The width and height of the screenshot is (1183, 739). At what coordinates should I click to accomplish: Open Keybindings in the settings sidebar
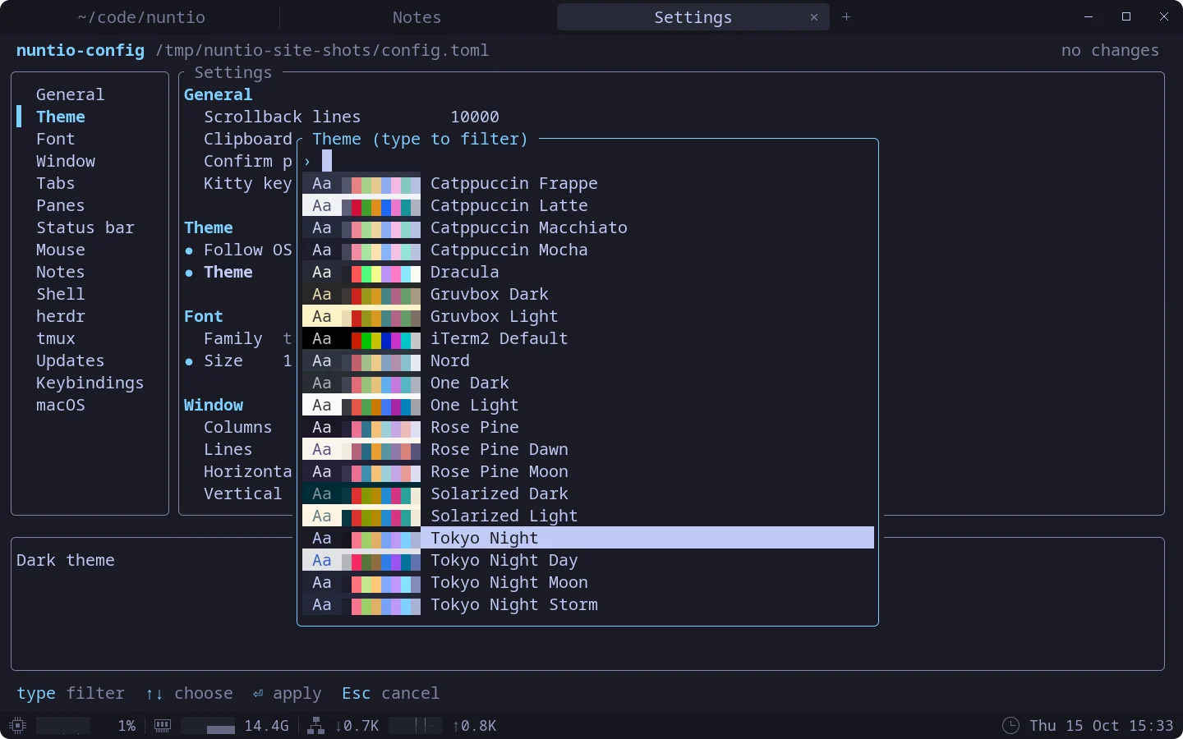click(90, 383)
